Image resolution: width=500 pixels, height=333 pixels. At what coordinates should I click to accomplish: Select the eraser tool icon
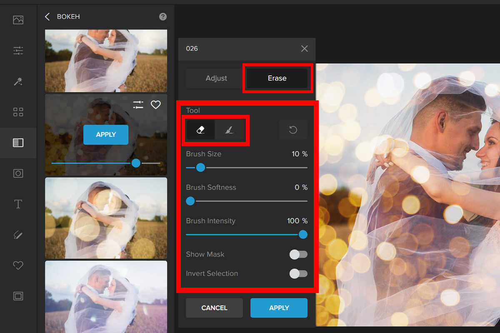(x=200, y=130)
